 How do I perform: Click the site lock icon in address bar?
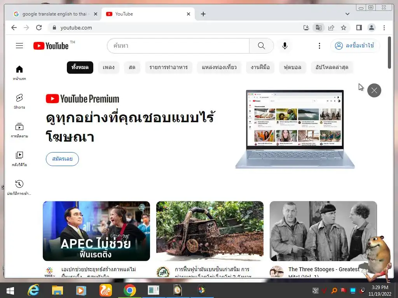(x=54, y=28)
